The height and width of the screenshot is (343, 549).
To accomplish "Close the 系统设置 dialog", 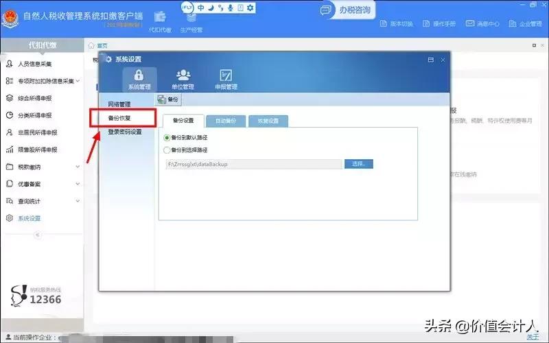I will 443,60.
